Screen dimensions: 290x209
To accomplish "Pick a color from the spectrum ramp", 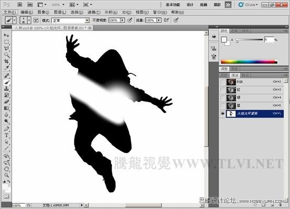I will tap(249, 62).
